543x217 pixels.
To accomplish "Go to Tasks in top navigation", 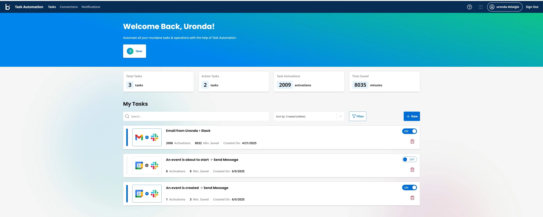I will coord(52,7).
